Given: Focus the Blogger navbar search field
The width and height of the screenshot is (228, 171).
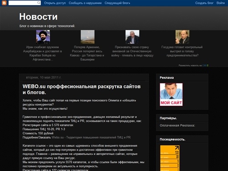Looking at the screenshot, I should tap(25, 3).
